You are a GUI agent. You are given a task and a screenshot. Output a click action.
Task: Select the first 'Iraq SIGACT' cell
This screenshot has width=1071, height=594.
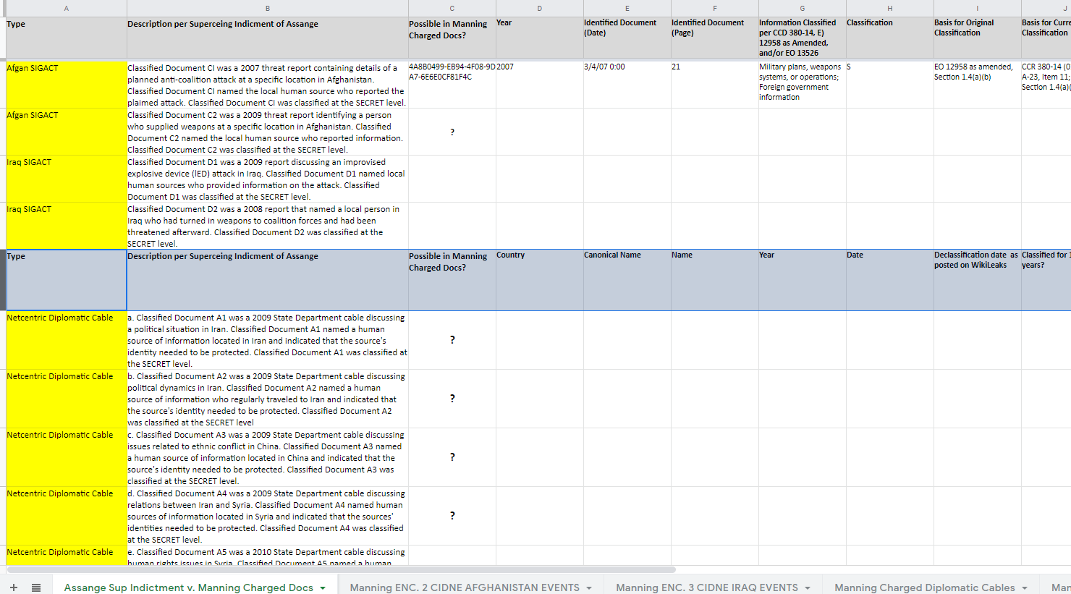click(67, 179)
